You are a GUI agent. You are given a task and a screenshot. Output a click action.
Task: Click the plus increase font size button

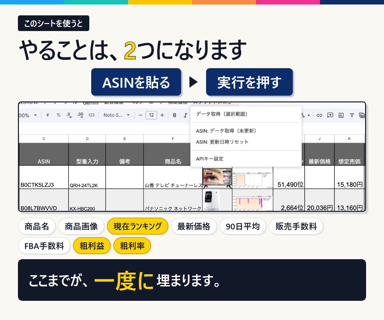(x=162, y=115)
